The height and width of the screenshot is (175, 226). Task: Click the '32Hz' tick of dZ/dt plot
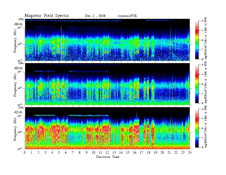click(x=21, y=108)
